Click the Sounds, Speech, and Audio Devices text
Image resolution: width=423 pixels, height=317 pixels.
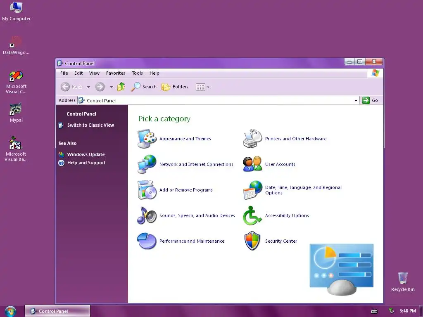(x=197, y=215)
